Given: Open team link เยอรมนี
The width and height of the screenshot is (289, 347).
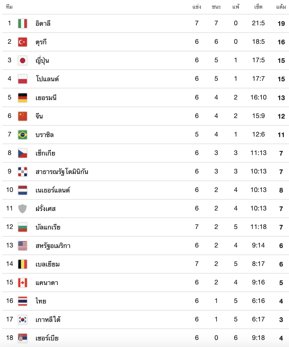Looking at the screenshot, I should (46, 98).
